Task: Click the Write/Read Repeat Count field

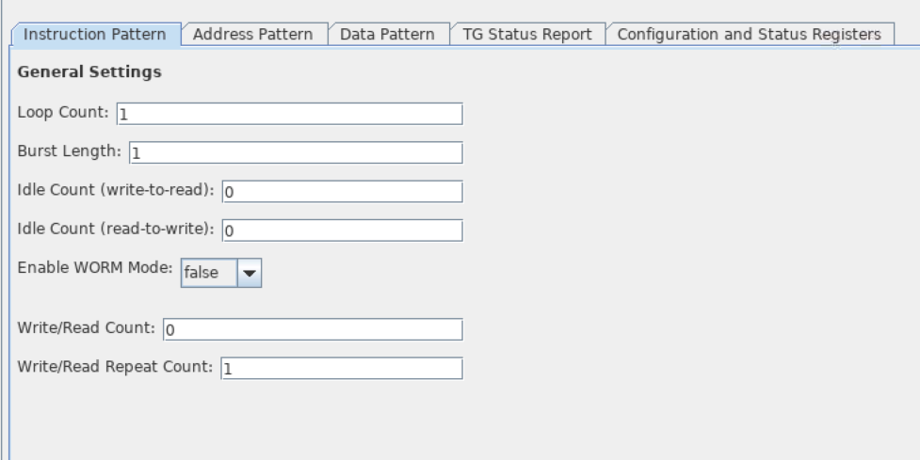Action: tap(341, 369)
